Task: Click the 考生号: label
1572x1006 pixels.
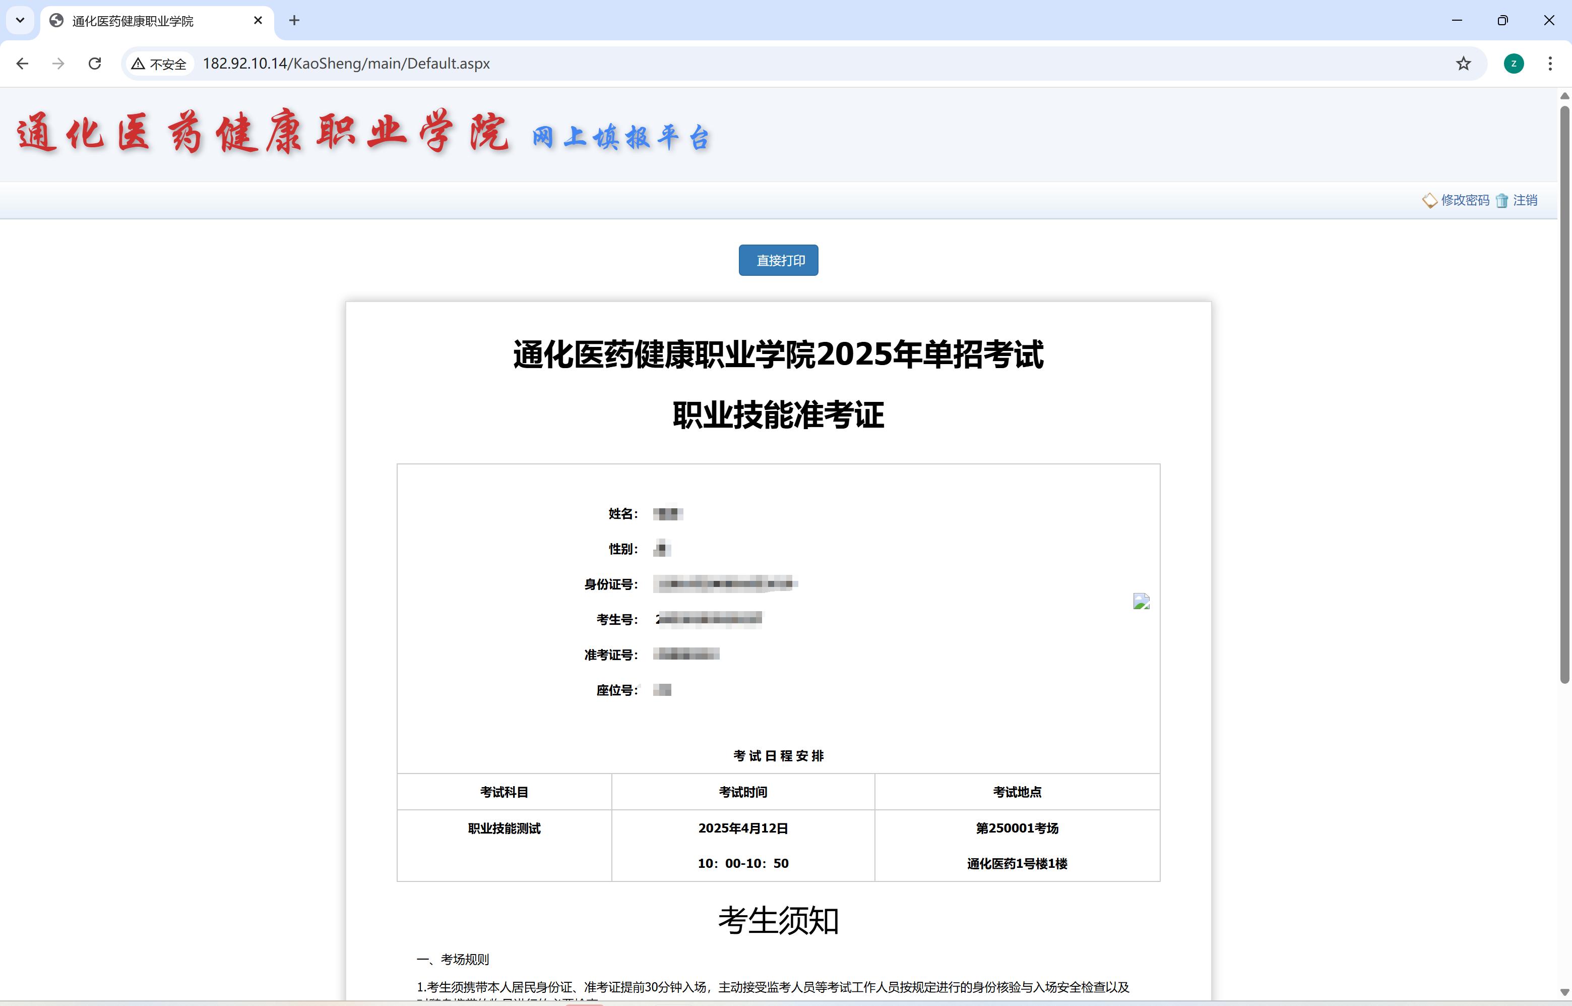Action: click(617, 619)
